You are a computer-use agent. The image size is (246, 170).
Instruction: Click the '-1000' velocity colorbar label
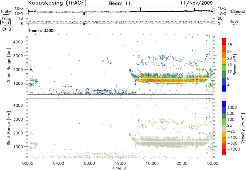[233, 149]
